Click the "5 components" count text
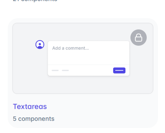 (34, 119)
